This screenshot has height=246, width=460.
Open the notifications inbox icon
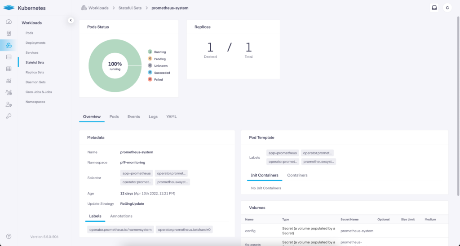pyautogui.click(x=434, y=8)
